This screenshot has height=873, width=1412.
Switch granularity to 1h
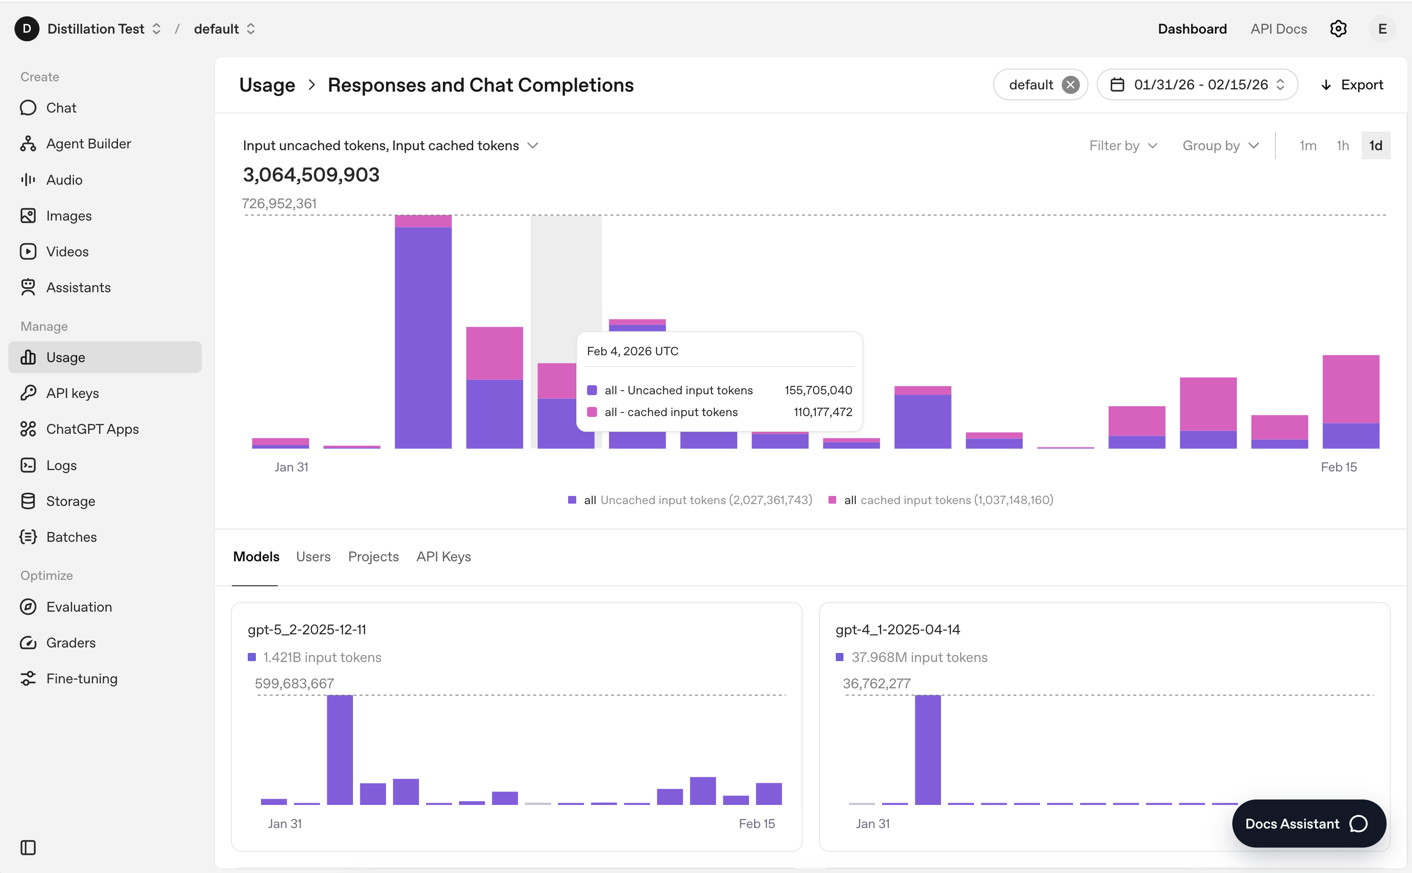(x=1342, y=146)
